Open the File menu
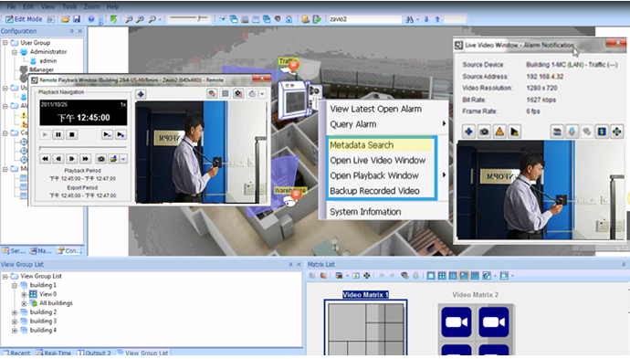The width and height of the screenshot is (630, 359). (x=11, y=6)
